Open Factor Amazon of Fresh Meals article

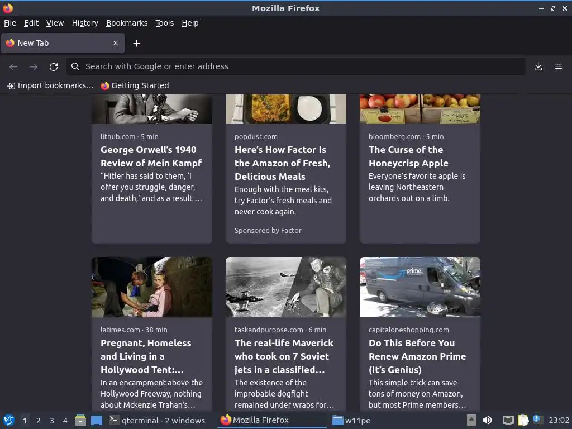pyautogui.click(x=282, y=163)
